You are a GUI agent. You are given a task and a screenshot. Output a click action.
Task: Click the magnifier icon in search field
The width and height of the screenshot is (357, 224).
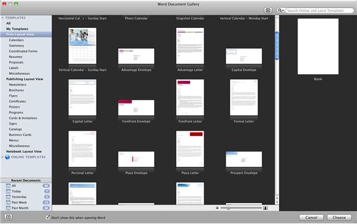click(x=280, y=11)
